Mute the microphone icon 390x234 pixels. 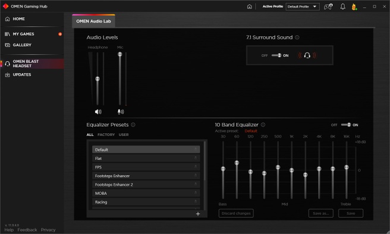[121, 112]
